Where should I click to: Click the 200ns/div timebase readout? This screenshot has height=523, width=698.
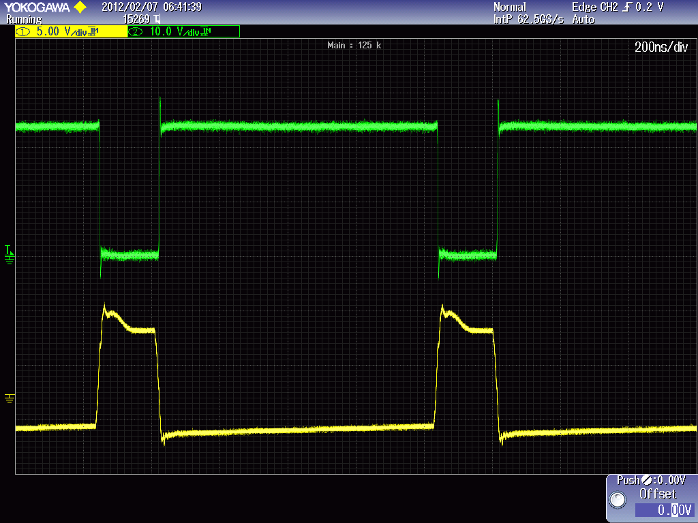pos(661,47)
